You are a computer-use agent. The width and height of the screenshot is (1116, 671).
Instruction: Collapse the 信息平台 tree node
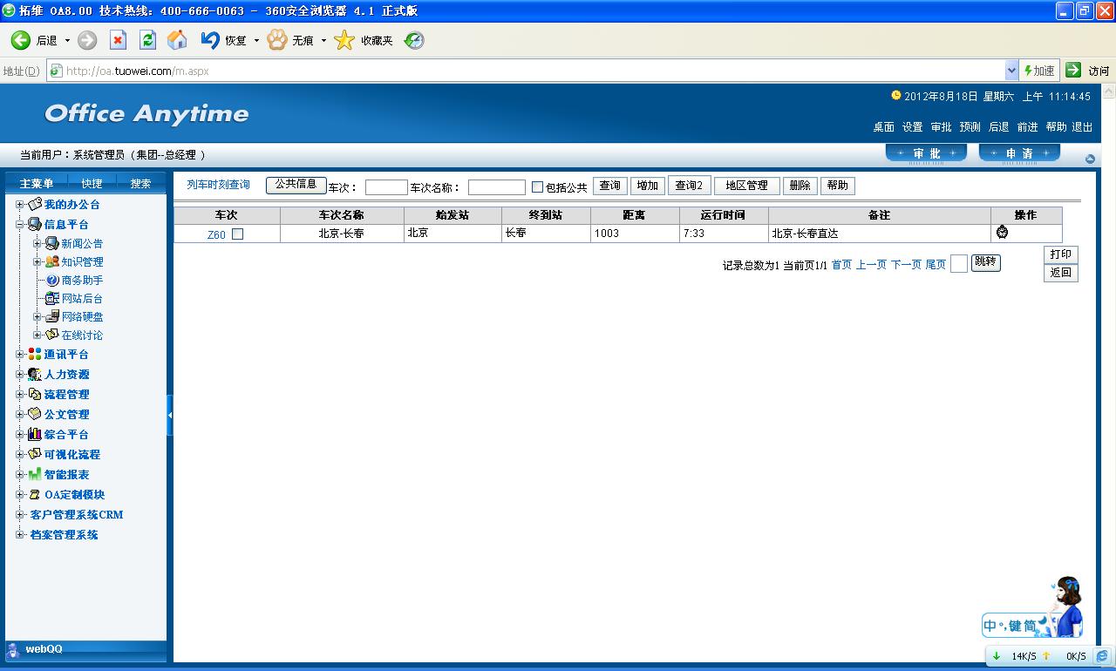(x=20, y=225)
